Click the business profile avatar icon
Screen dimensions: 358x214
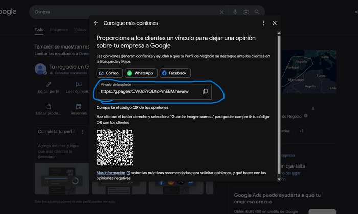(40, 69)
